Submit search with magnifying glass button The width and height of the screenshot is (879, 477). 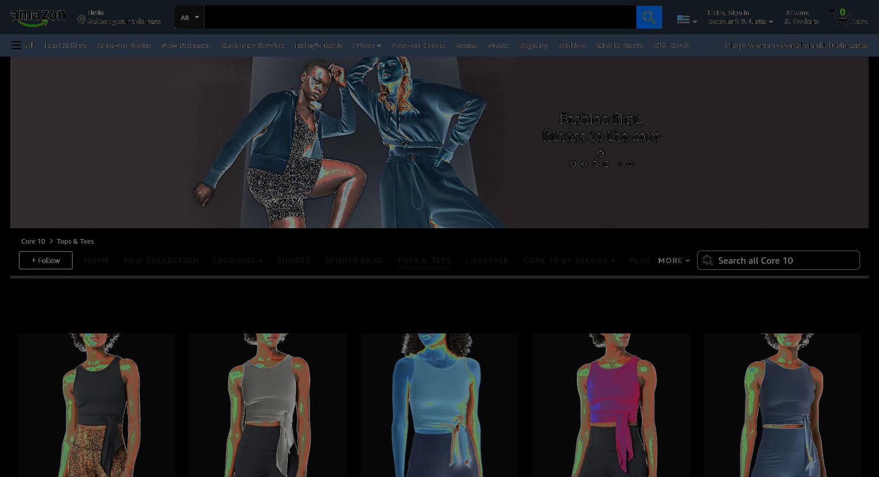point(649,17)
